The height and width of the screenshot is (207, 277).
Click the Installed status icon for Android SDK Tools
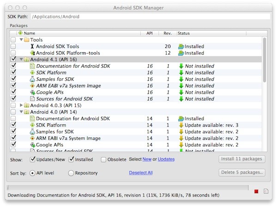coord(181,47)
